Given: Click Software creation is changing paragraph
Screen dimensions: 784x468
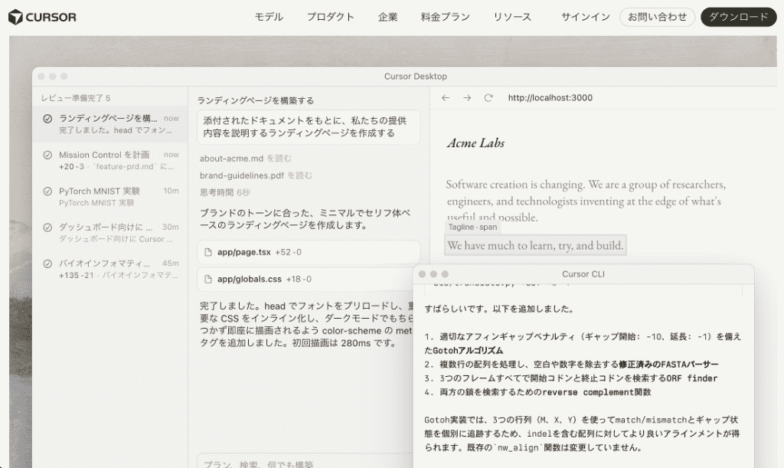Looking at the screenshot, I should tap(585, 201).
